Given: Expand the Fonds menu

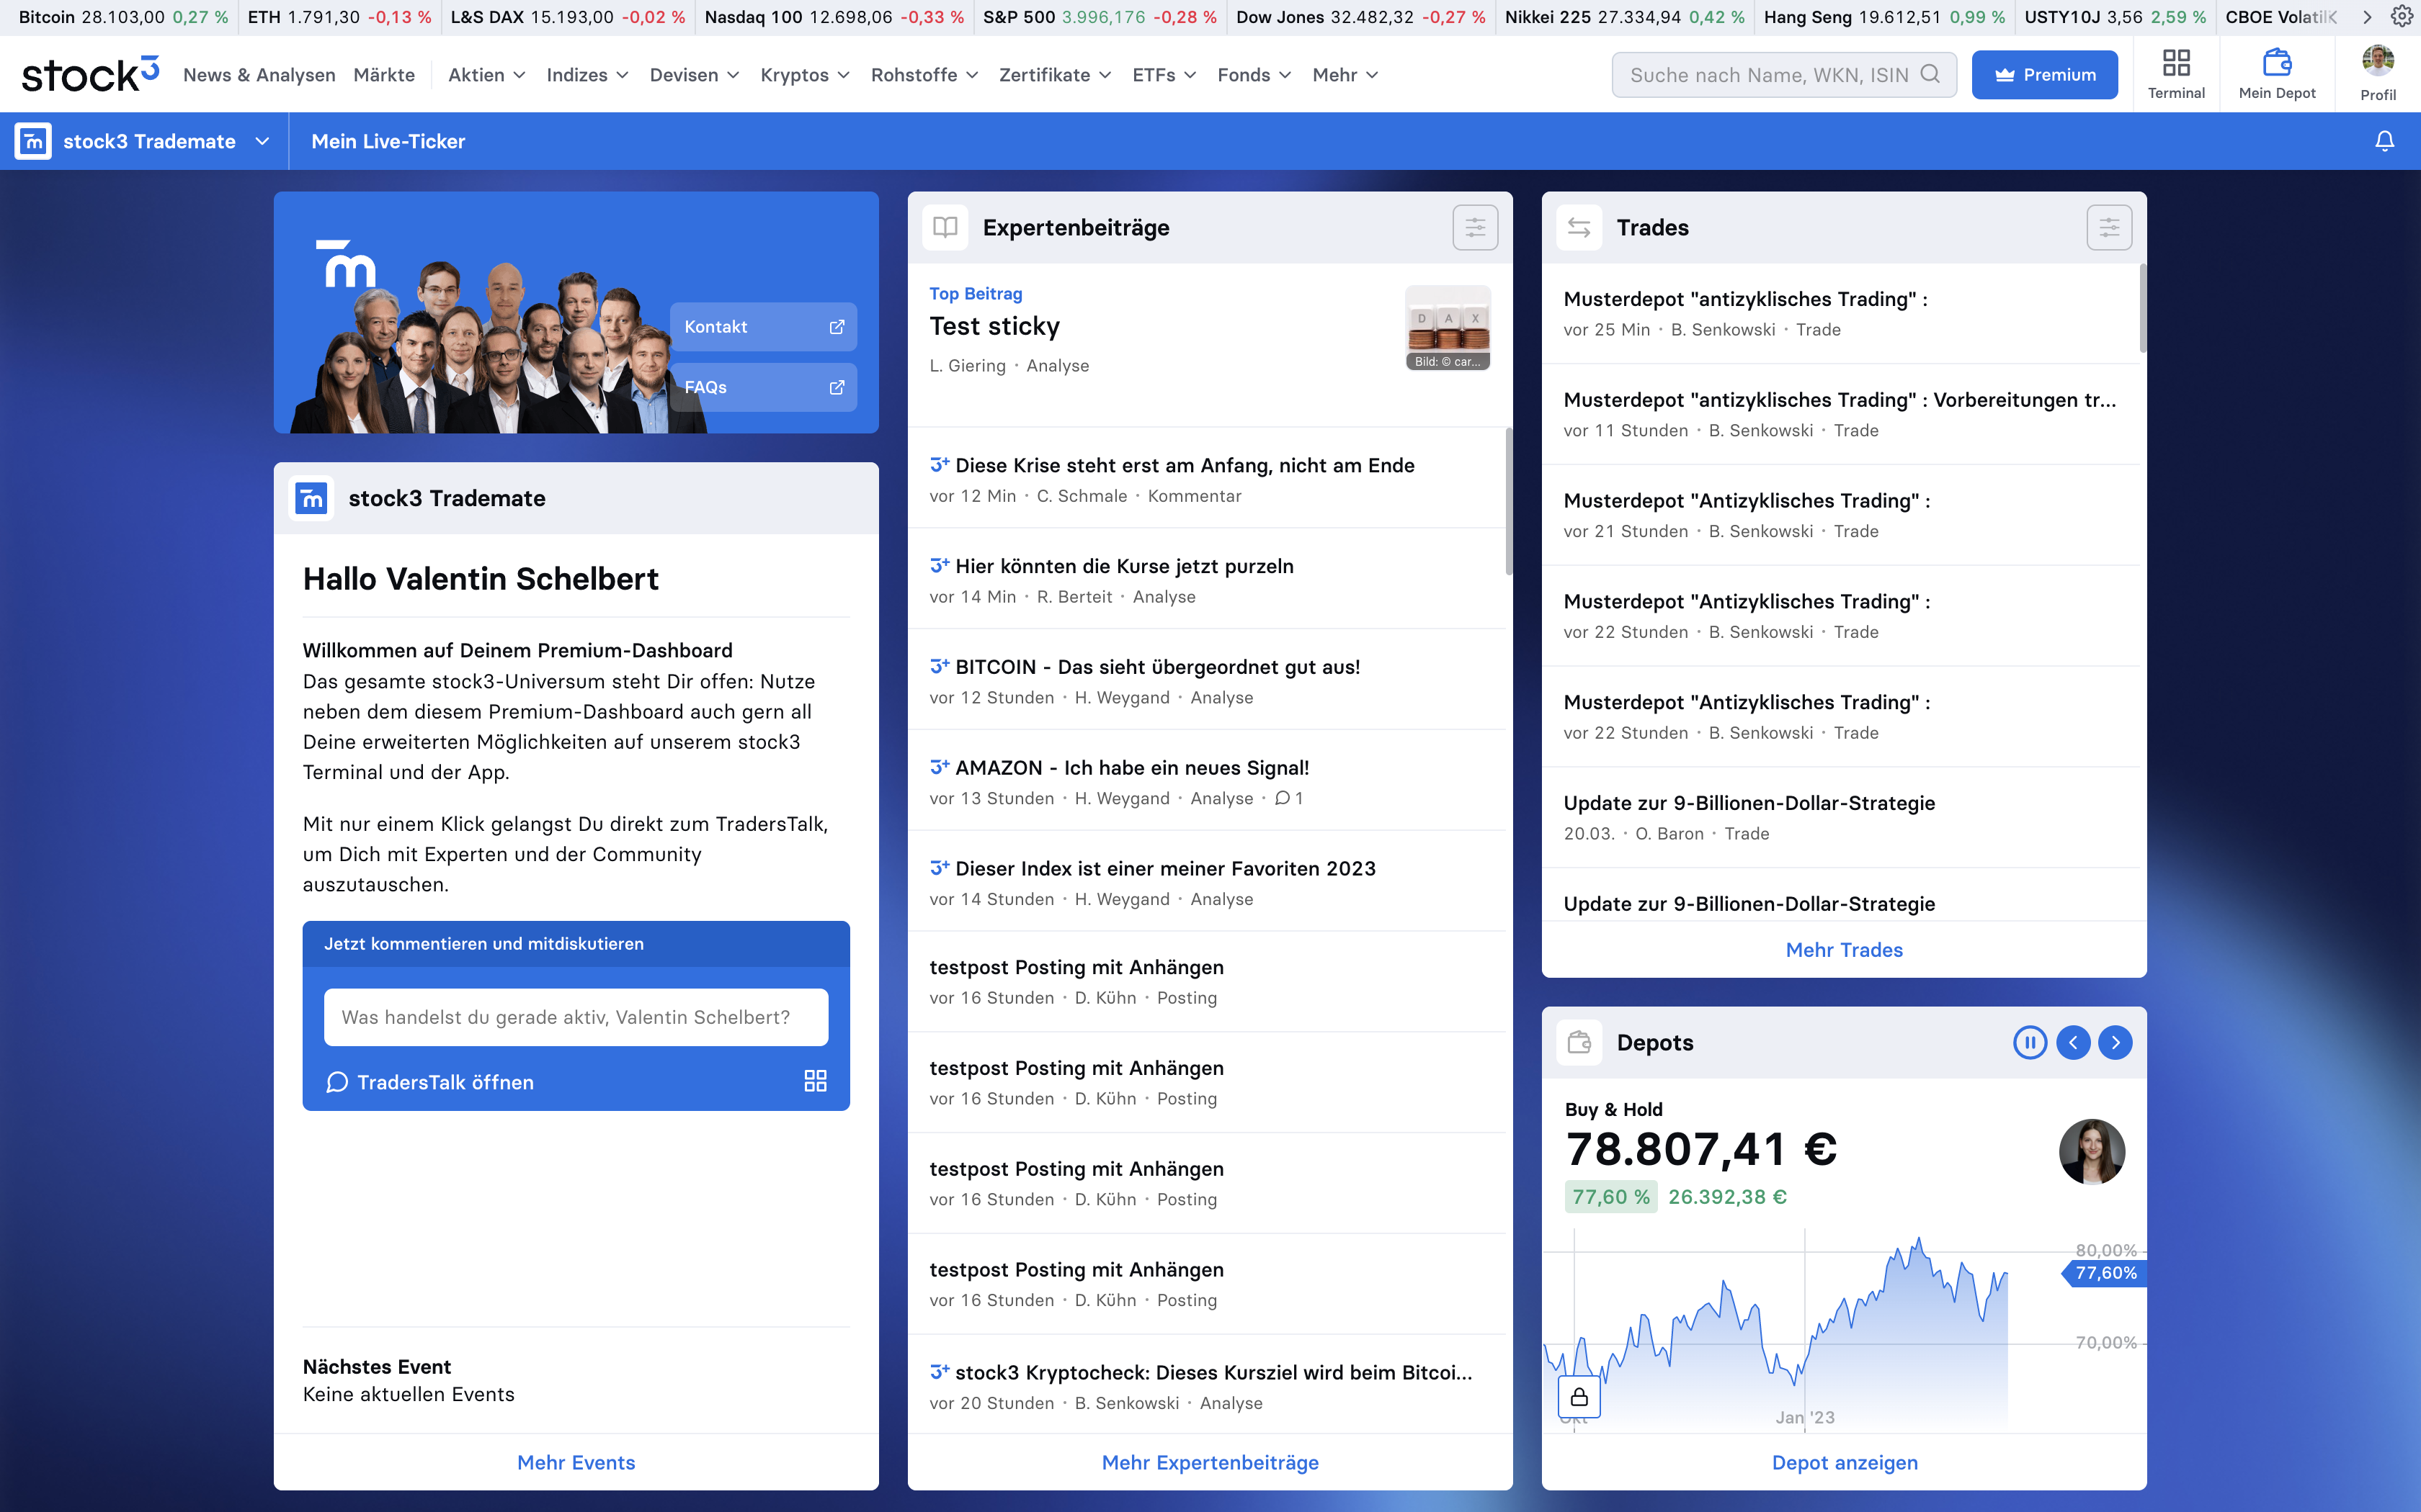Looking at the screenshot, I should [x=1254, y=75].
